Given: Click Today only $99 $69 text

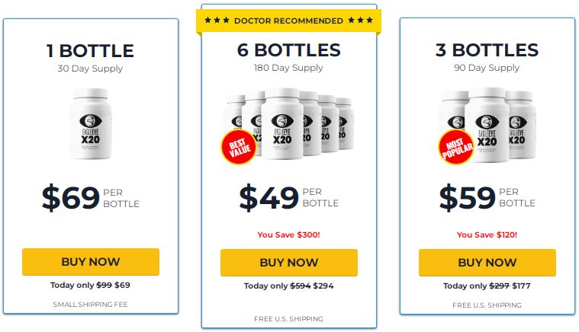Looking at the screenshot, I should pos(91,285).
